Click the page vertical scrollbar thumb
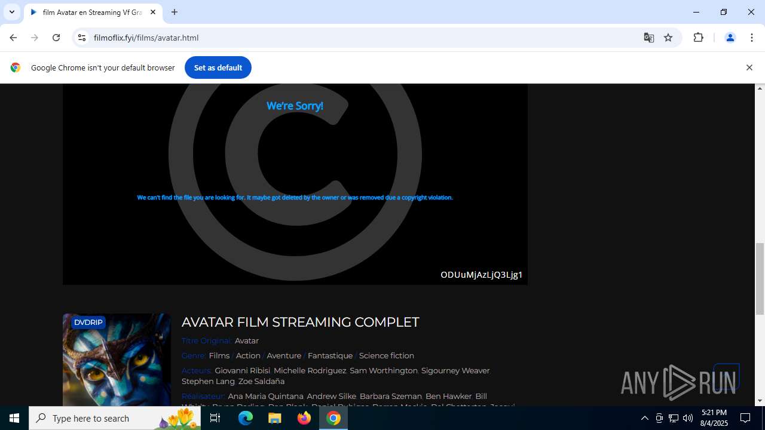Screen dimensions: 765x430 coord(760,278)
